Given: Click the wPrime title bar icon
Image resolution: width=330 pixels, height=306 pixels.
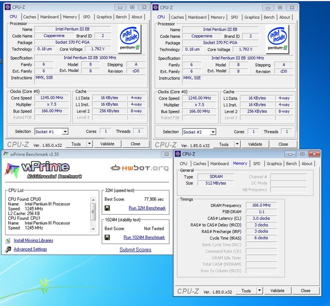Looking at the screenshot, I should (x=6, y=154).
